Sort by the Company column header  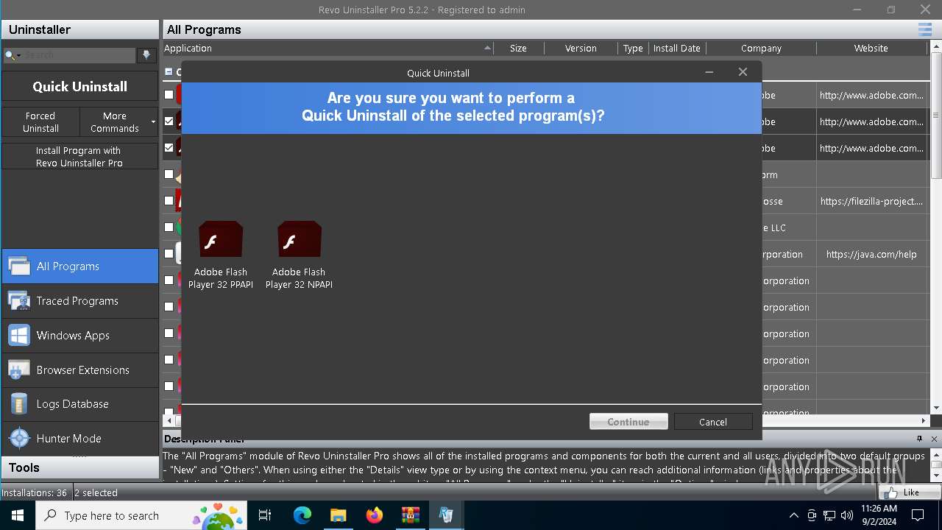pos(761,48)
